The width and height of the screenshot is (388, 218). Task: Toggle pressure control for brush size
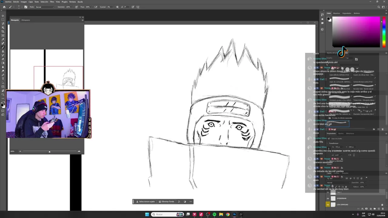pos(133,7)
